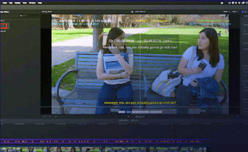Open the Modify menu

click(x=17, y=3)
